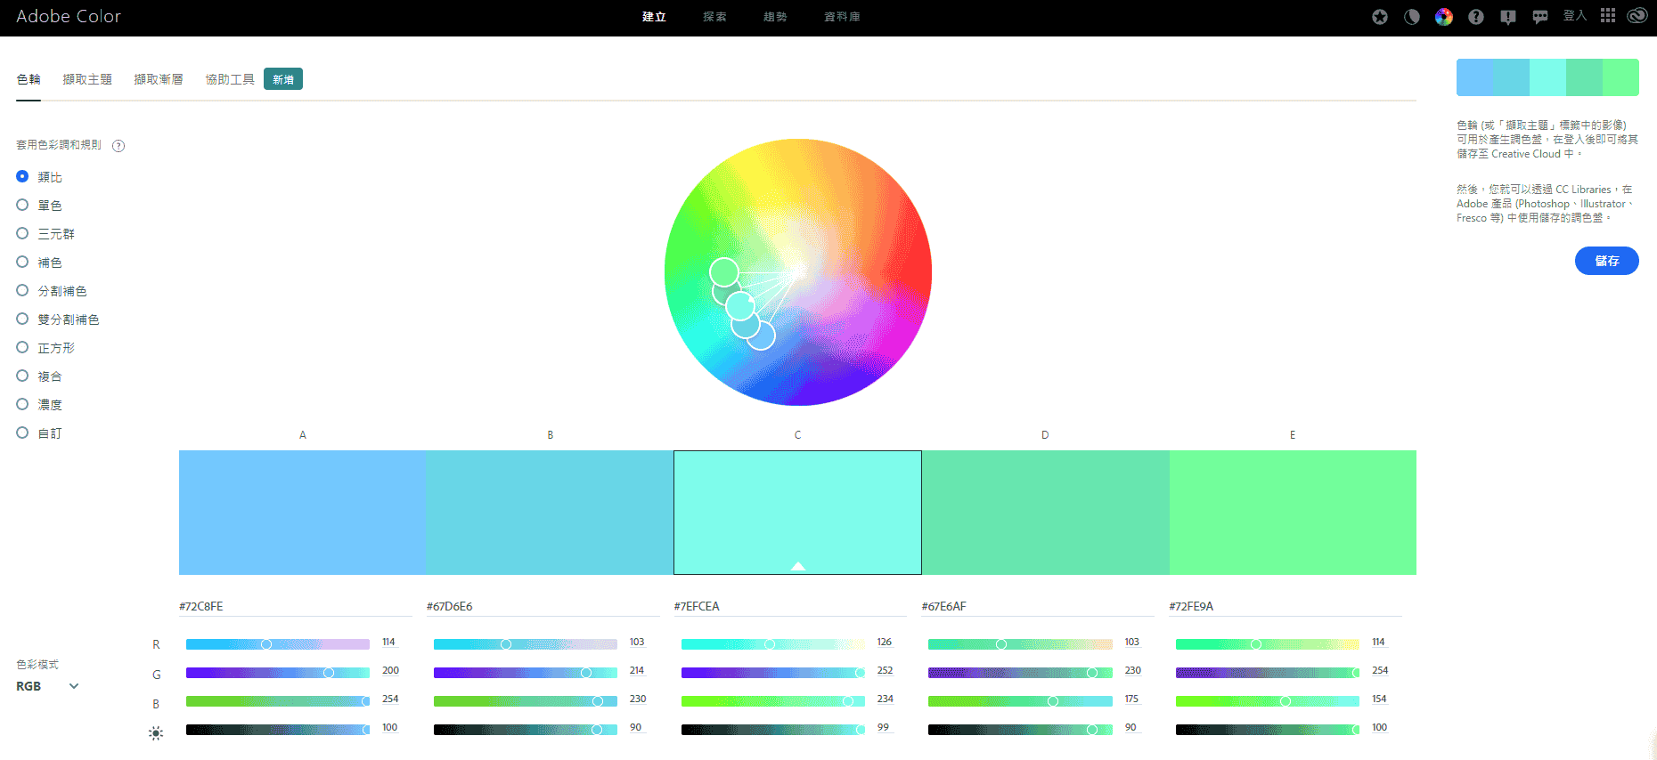1657x760 pixels.
Task: Select the 雙分割補色 harmony rule
Action: click(58, 319)
